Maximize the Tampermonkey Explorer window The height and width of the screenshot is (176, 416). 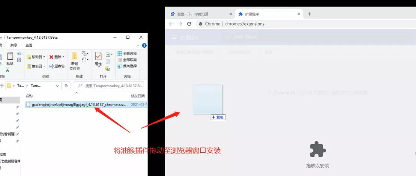click(128, 37)
